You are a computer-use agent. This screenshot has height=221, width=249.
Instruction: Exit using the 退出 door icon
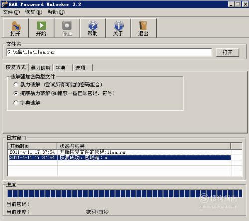(143, 28)
